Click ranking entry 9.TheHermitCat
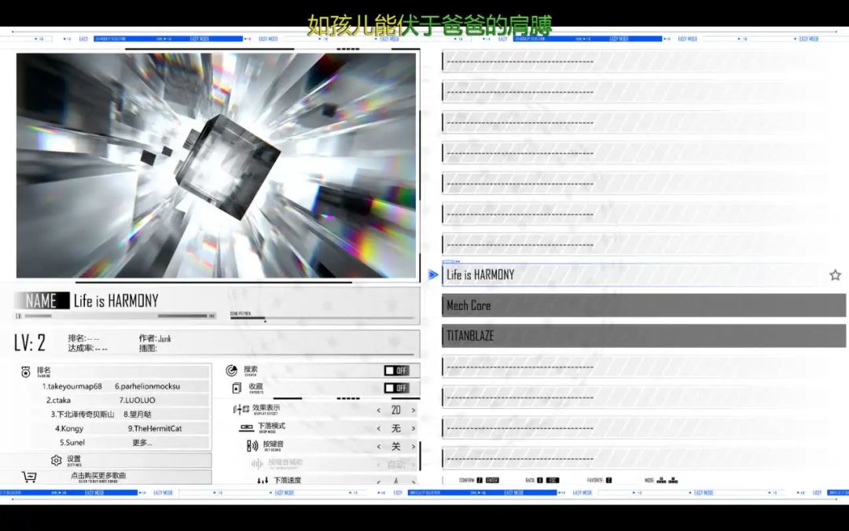849x531 pixels. (155, 429)
